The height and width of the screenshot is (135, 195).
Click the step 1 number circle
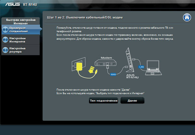click(x=5, y=30)
